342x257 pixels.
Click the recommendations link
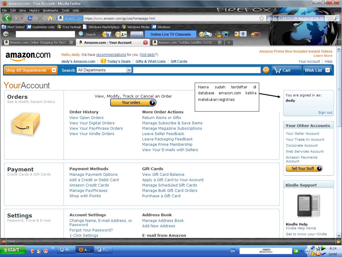tap(111, 55)
